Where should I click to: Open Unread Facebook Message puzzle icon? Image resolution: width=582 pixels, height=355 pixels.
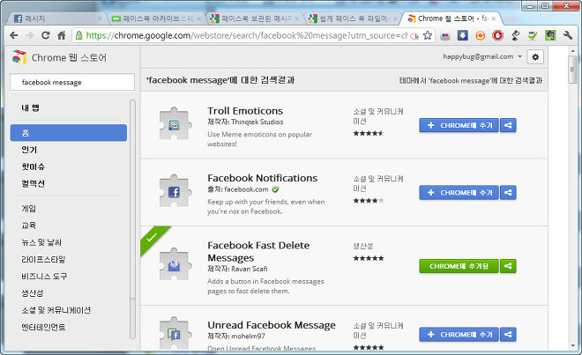(175, 334)
